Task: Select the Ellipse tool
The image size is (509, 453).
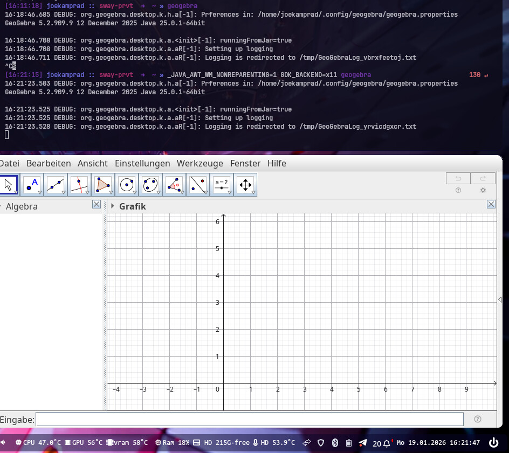Action: coord(150,185)
